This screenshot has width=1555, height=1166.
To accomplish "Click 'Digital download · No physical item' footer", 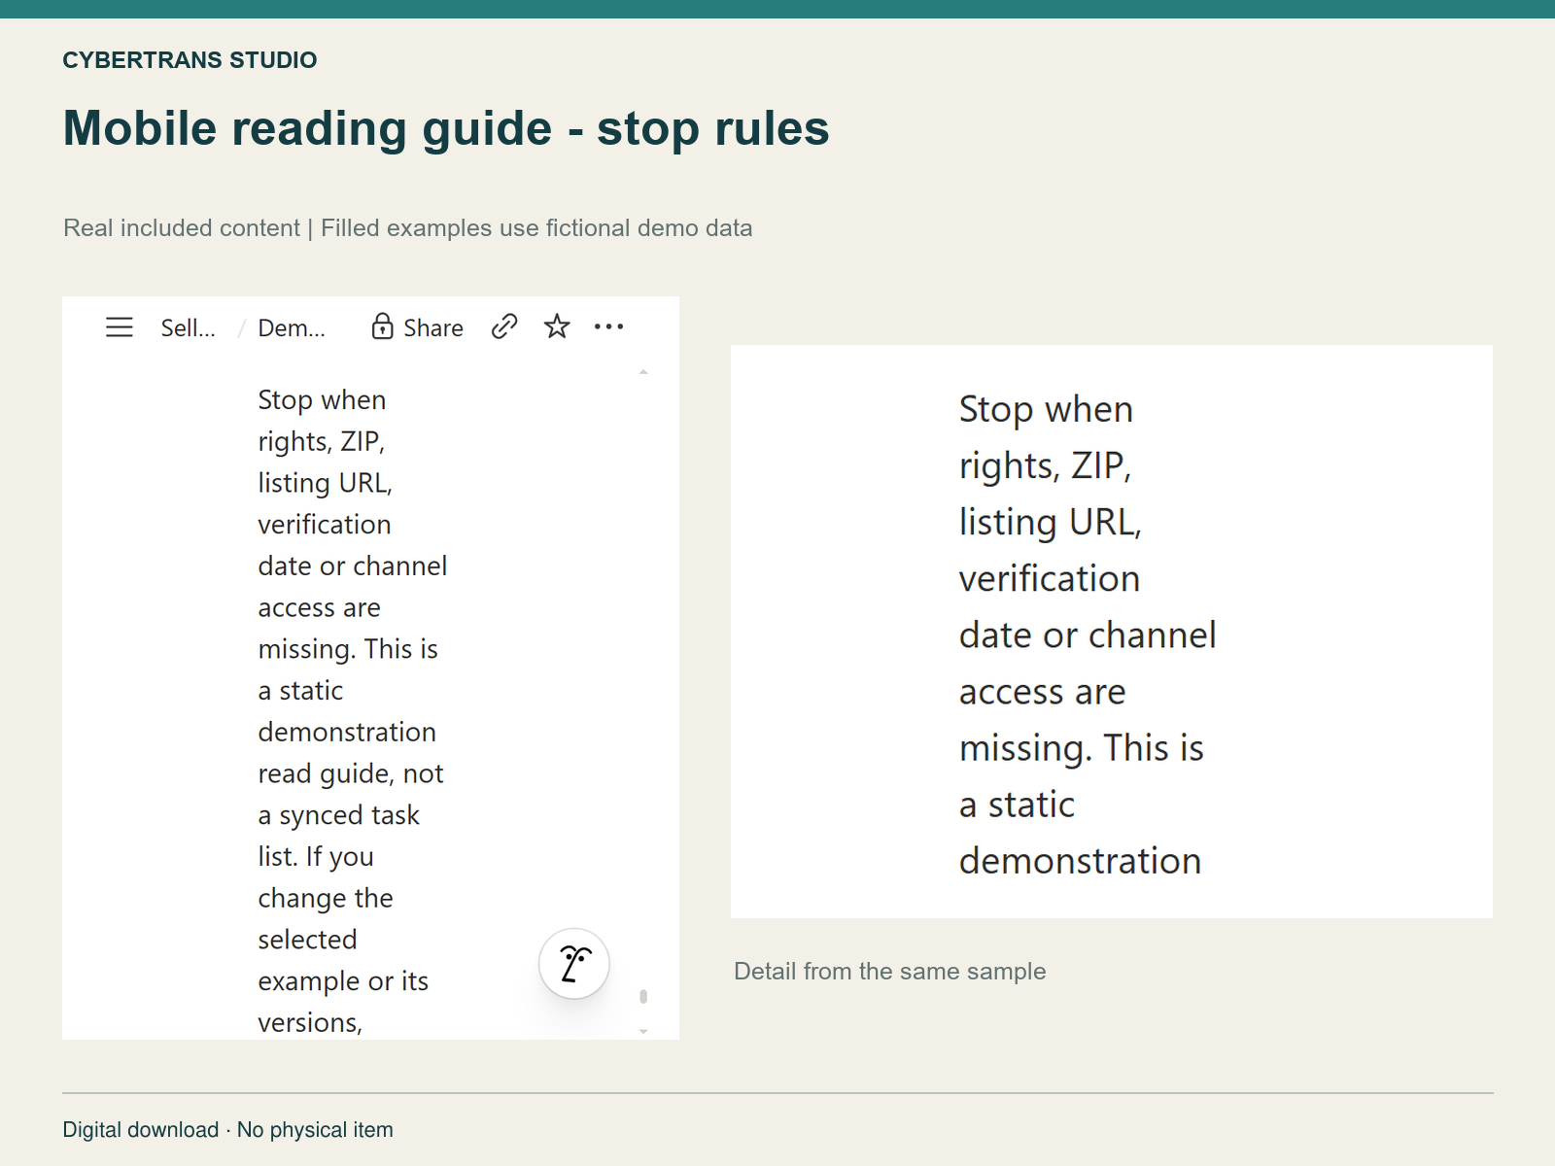I will [228, 1130].
